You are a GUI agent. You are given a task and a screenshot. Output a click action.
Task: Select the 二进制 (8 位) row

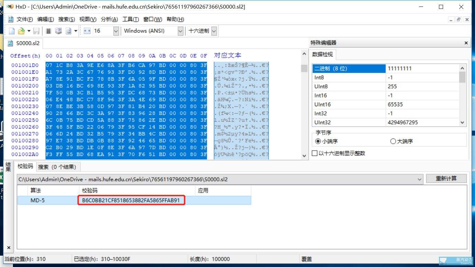(x=386, y=69)
